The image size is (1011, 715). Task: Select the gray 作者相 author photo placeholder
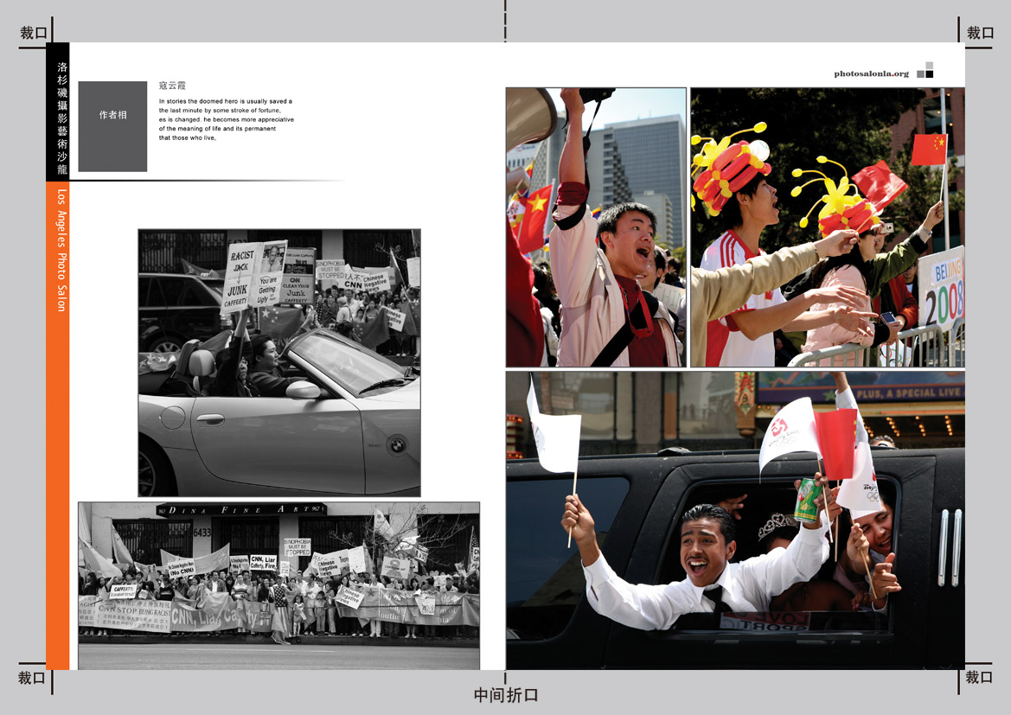(112, 126)
